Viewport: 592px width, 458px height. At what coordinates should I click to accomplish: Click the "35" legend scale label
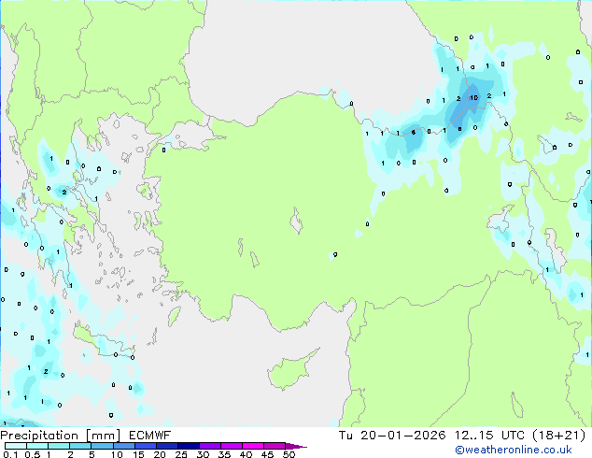coord(224,454)
